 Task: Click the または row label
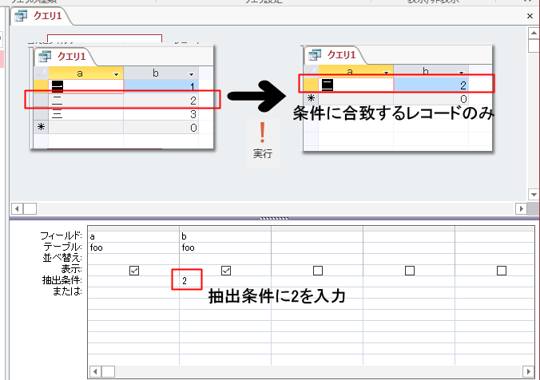[x=67, y=291]
